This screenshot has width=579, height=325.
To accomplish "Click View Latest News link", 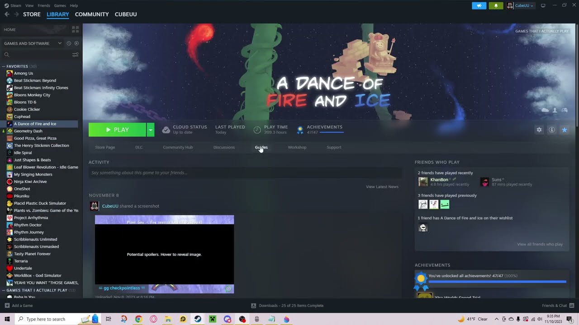I will point(382,186).
